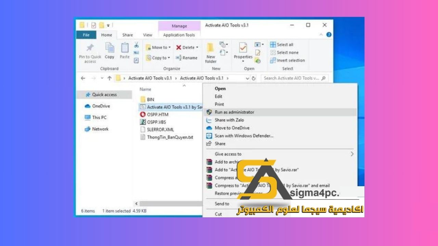
Task: Switch to the Share ribbon tab
Action: [127, 35]
